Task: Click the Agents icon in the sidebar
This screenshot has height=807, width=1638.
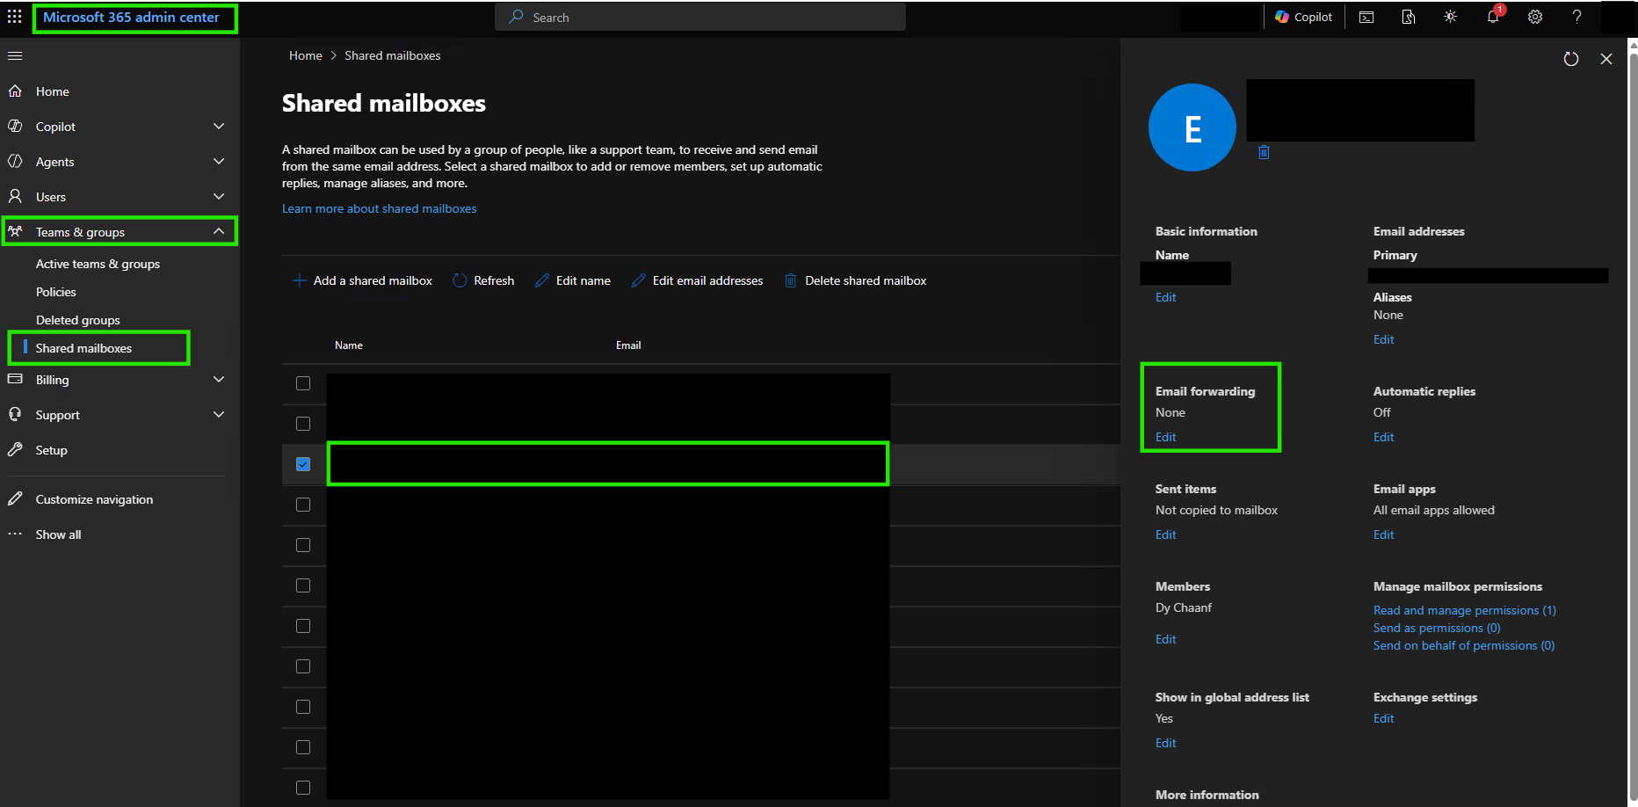Action: 15,161
